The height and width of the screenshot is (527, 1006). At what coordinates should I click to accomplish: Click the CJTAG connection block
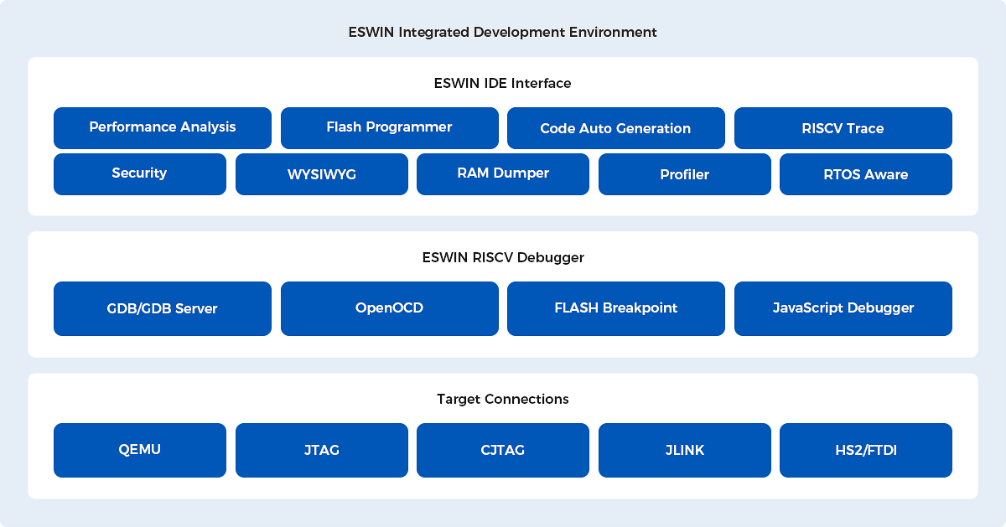[x=503, y=450]
